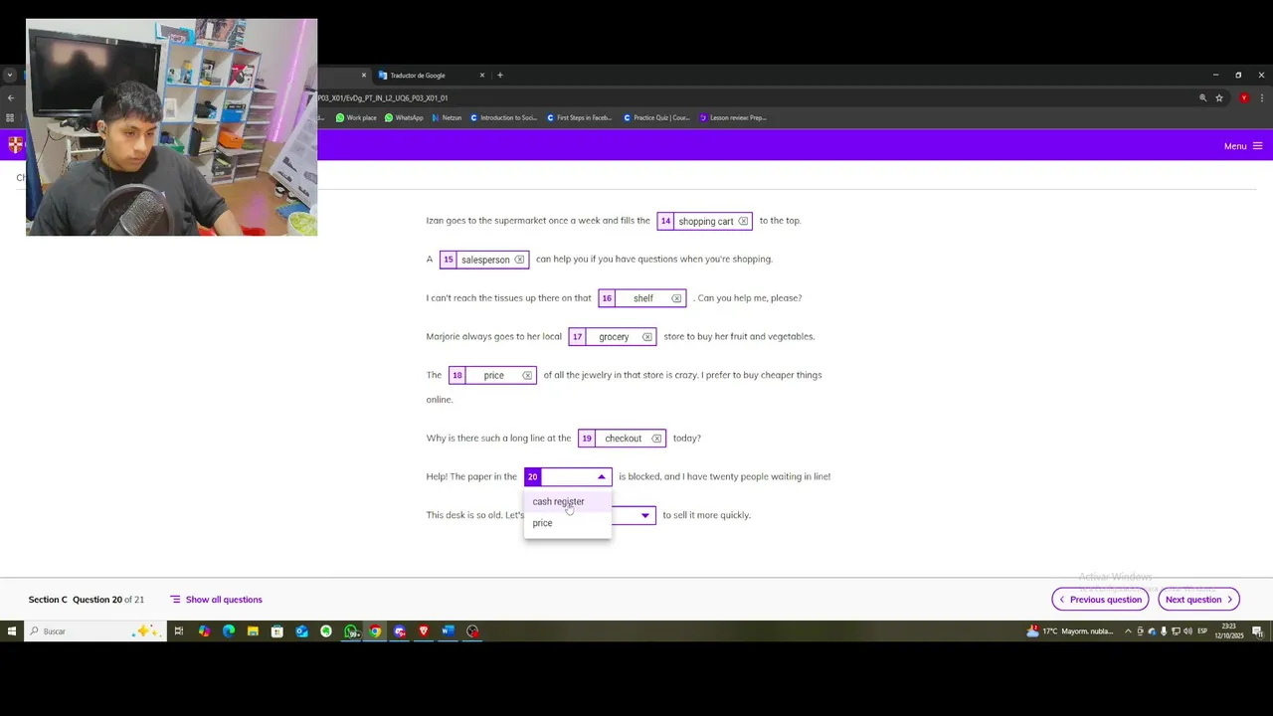The image size is (1273, 716).
Task: Open the purple Menu button
Action: pos(1243,146)
